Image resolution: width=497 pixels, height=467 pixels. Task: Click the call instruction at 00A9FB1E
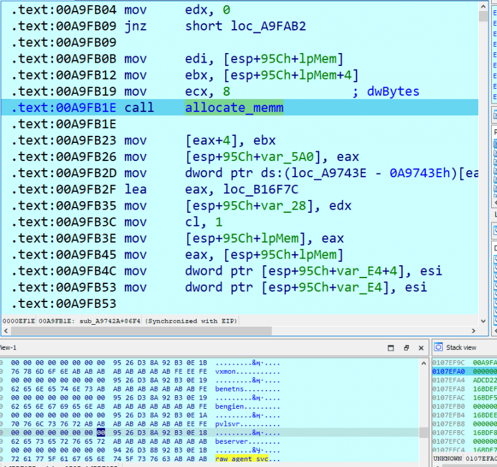pos(139,107)
